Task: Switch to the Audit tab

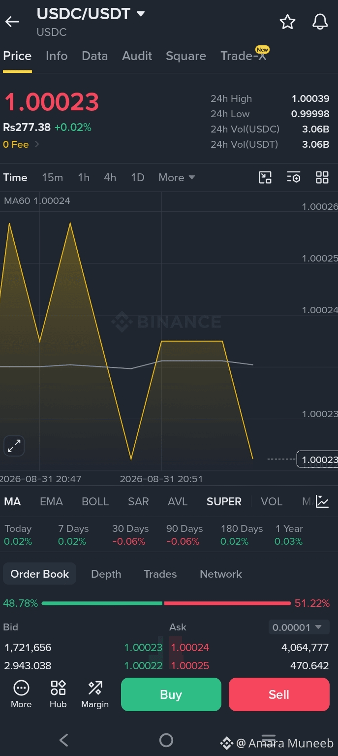Action: tap(137, 56)
